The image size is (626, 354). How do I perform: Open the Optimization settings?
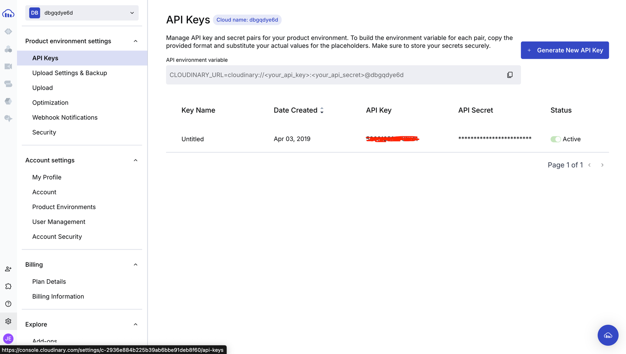click(x=50, y=103)
